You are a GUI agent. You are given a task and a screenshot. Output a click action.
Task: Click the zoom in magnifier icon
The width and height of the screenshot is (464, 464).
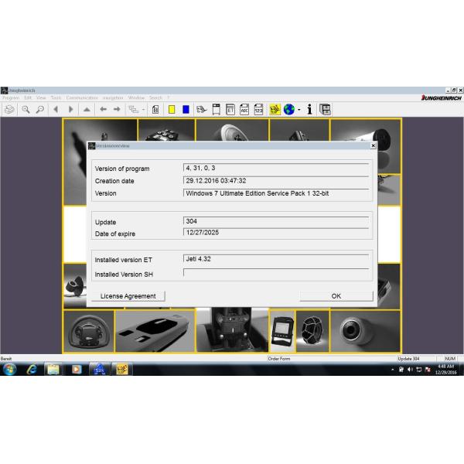[26, 110]
